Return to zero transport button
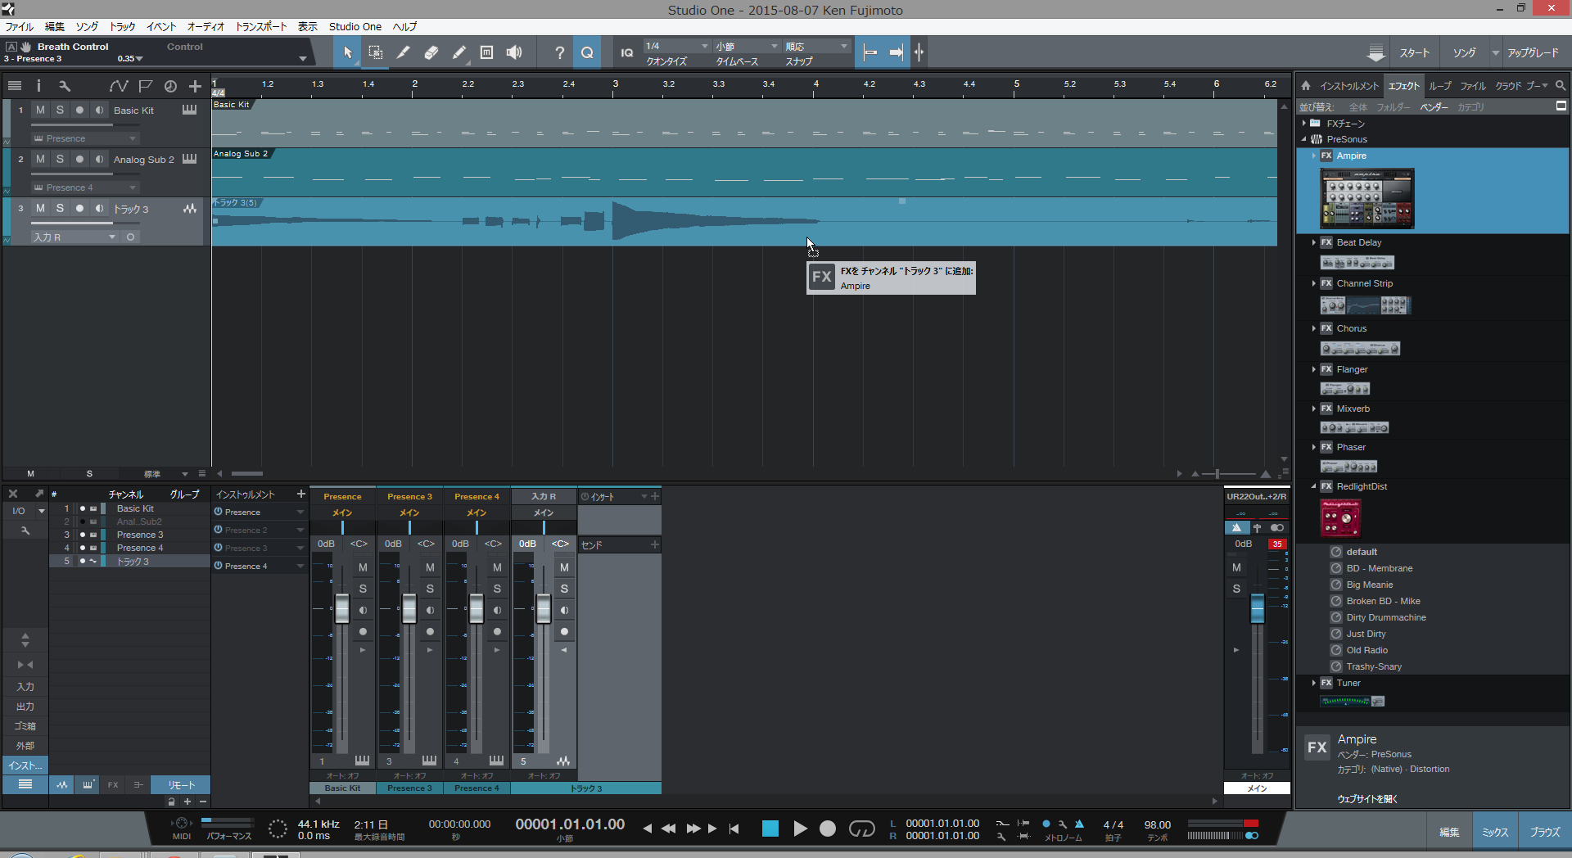 (x=734, y=829)
